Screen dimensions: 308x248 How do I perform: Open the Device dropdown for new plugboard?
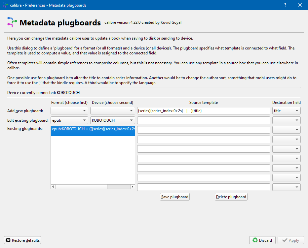point(113,110)
